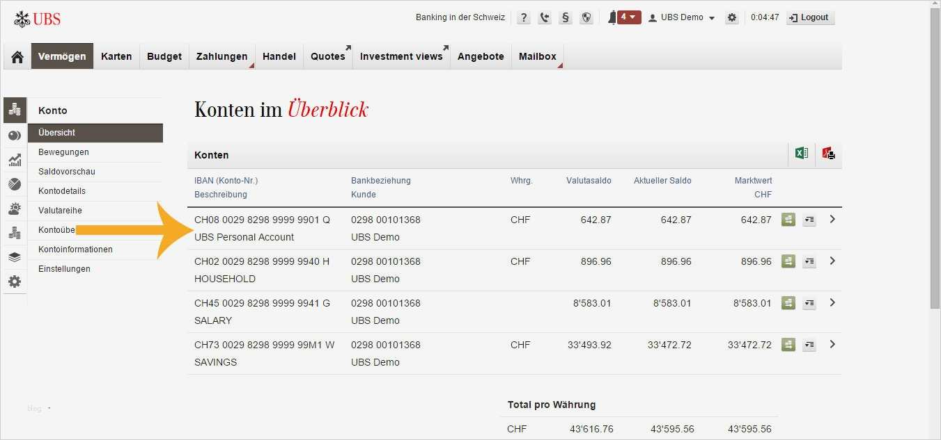Expand HOUSEHOLD row chevron
The height and width of the screenshot is (440, 941).
[x=832, y=261]
